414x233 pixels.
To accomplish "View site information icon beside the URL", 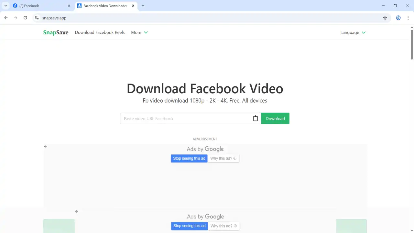I will coord(37,18).
